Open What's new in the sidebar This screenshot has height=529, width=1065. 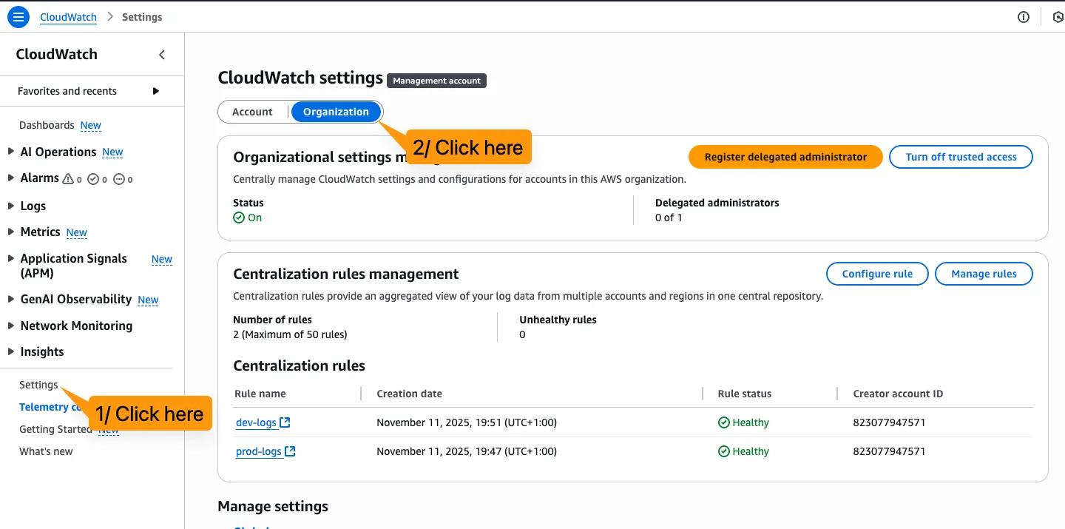(46, 451)
